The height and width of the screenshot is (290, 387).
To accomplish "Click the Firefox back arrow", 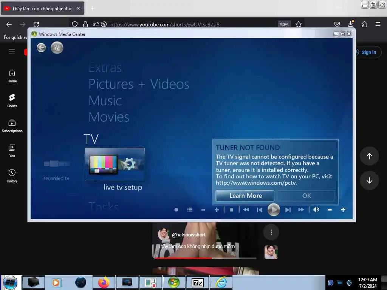I will point(9,25).
